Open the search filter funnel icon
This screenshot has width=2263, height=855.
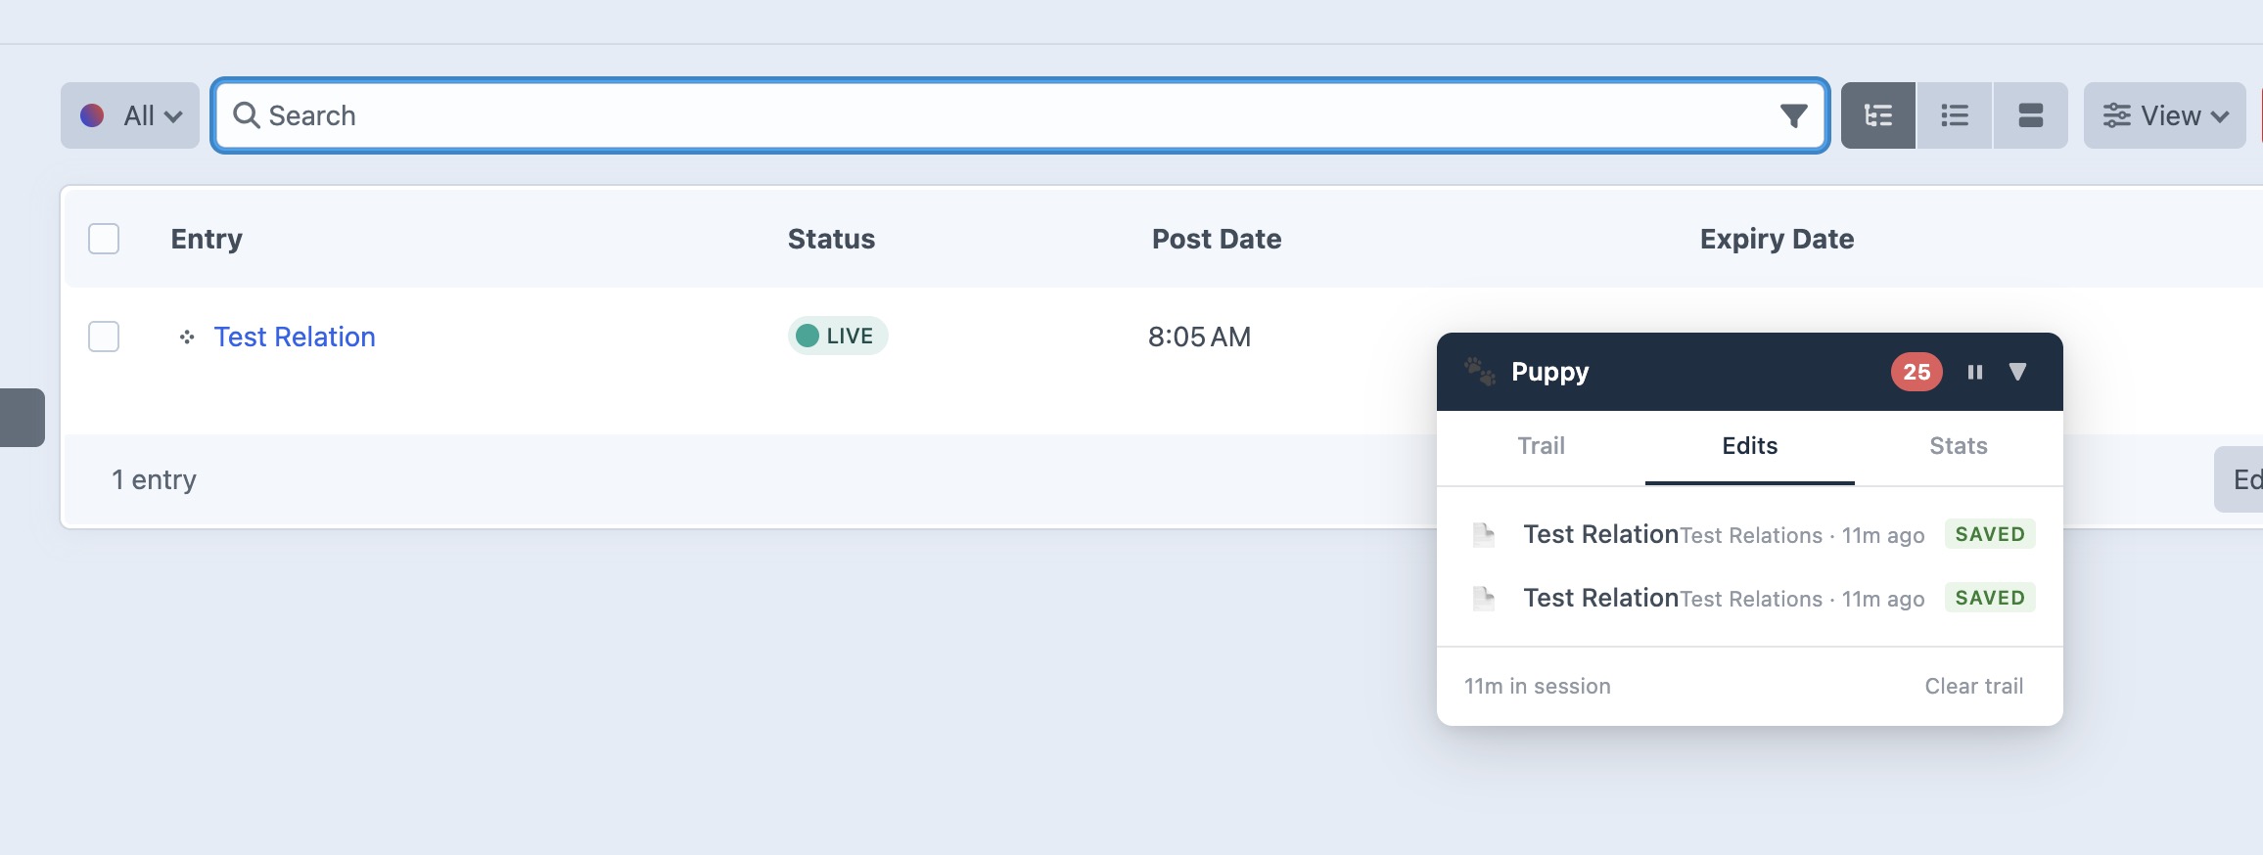point(1793,115)
